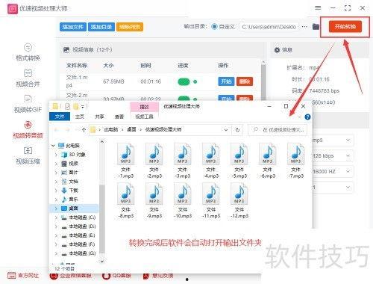Click the Explorer search box
Viewport: 373px width, 284px height.
point(278,130)
